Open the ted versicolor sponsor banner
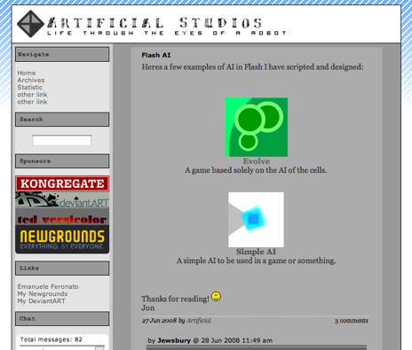Viewport: 412px width, 350px height. click(x=62, y=217)
